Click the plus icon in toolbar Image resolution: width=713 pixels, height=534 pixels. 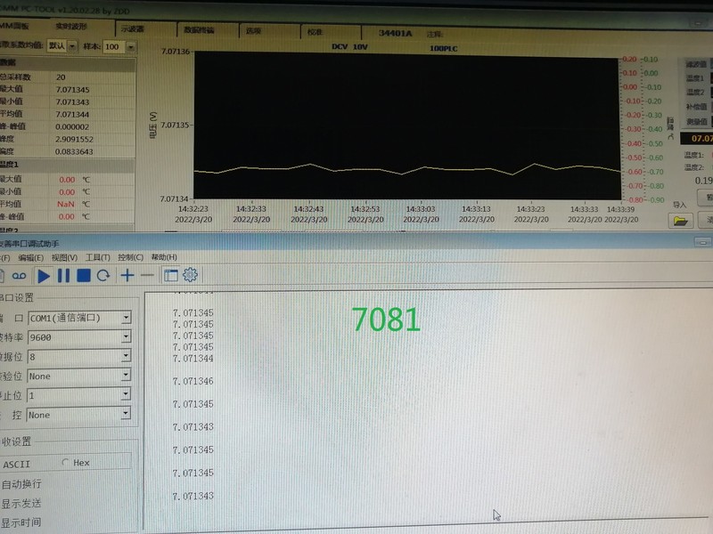coord(127,276)
